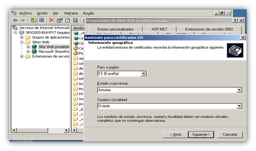Click the help question mark in Propiedades dialog
Screen dimensions: 256x151
click(235, 21)
